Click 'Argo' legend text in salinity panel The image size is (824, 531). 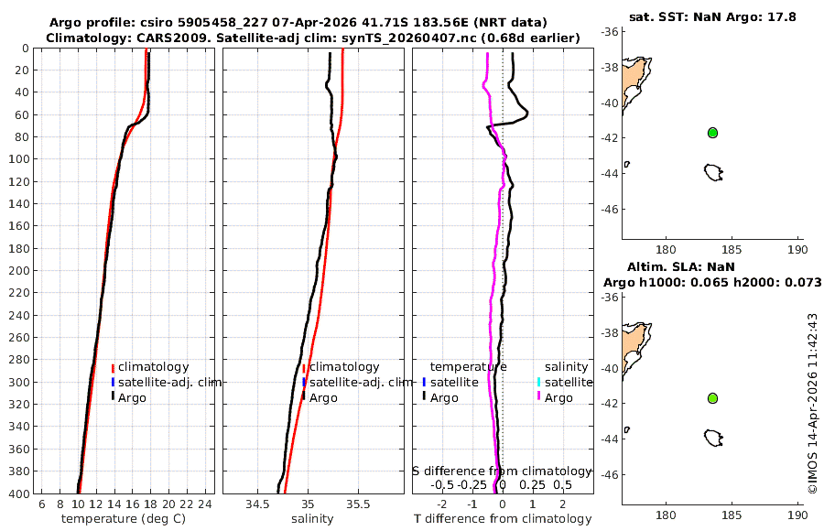pos(323,398)
